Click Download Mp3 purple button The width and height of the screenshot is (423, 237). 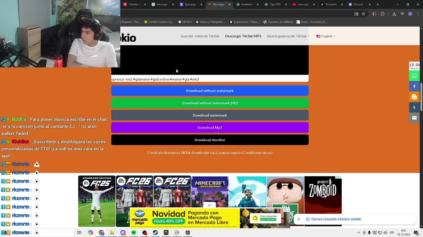(210, 128)
